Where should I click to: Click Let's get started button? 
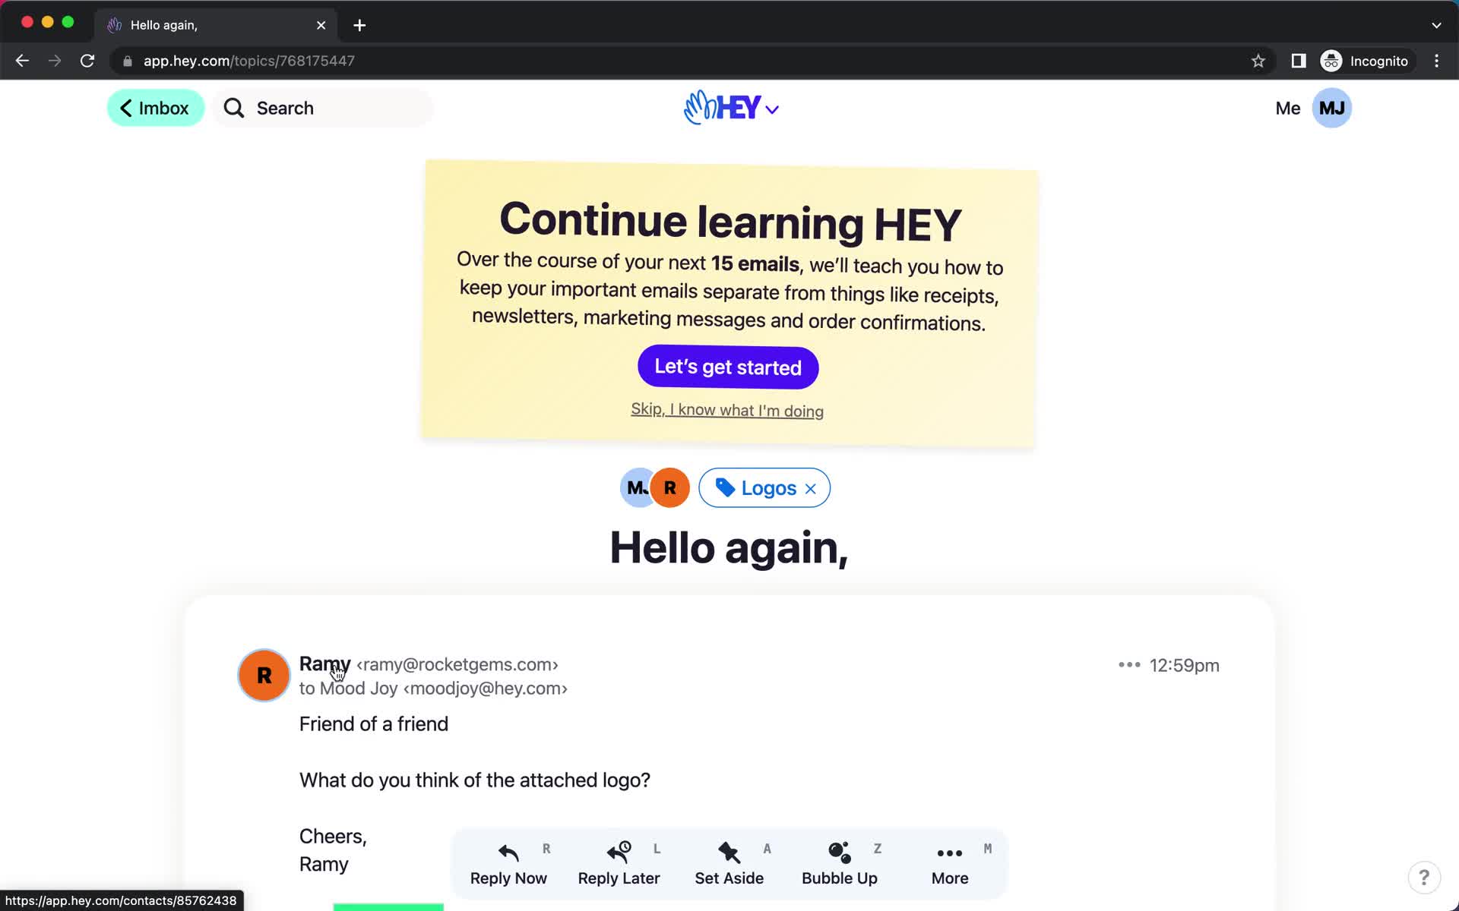728,366
